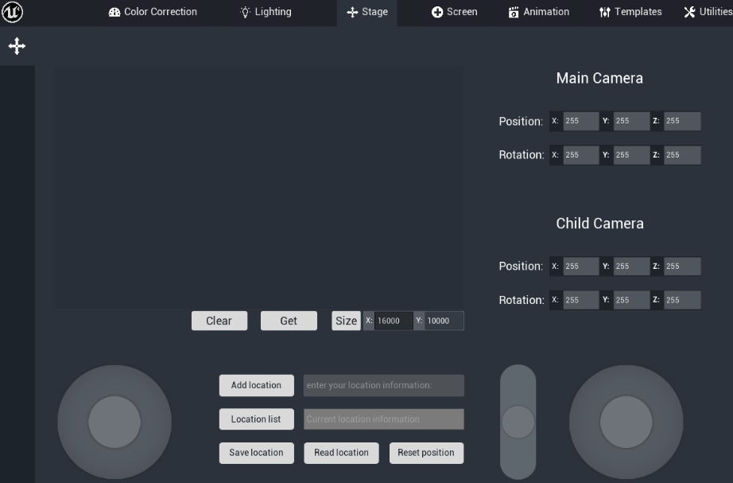
Task: Click Child Camera Position Z field
Action: (682, 267)
